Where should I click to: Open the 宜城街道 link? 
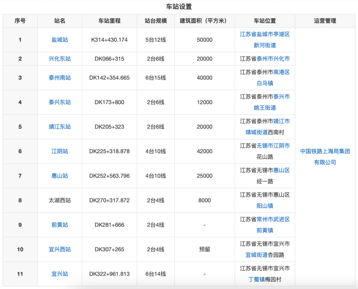point(256,255)
